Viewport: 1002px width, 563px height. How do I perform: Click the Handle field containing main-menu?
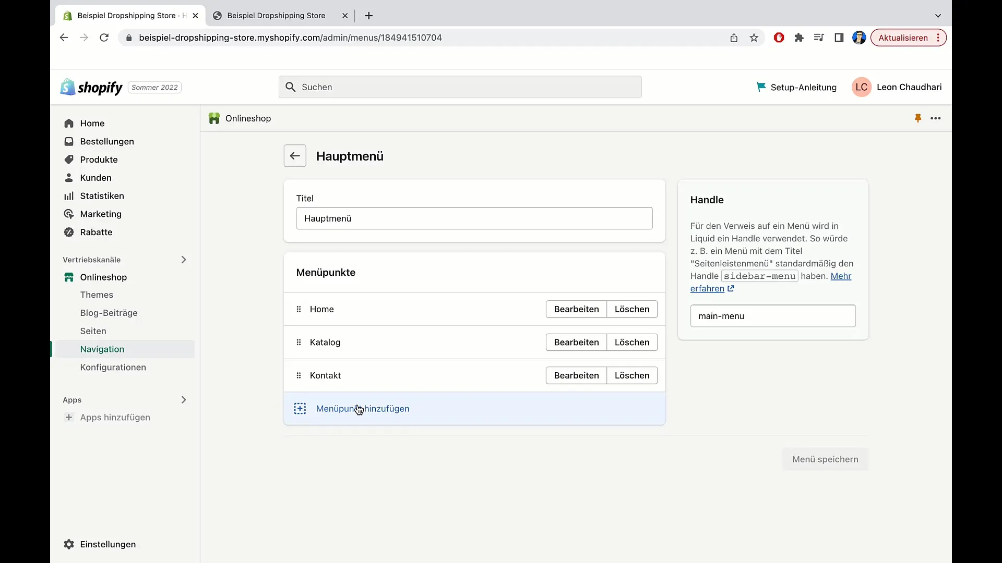pos(773,316)
